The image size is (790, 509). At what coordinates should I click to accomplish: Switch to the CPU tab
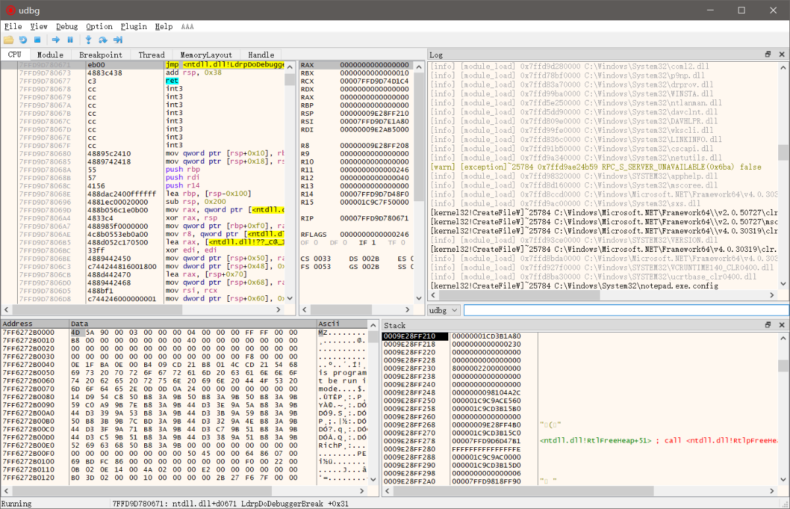click(14, 55)
